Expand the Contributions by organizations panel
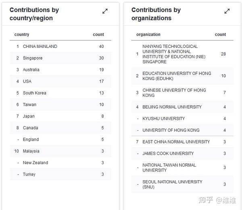242x210 pixels. click(x=227, y=11)
